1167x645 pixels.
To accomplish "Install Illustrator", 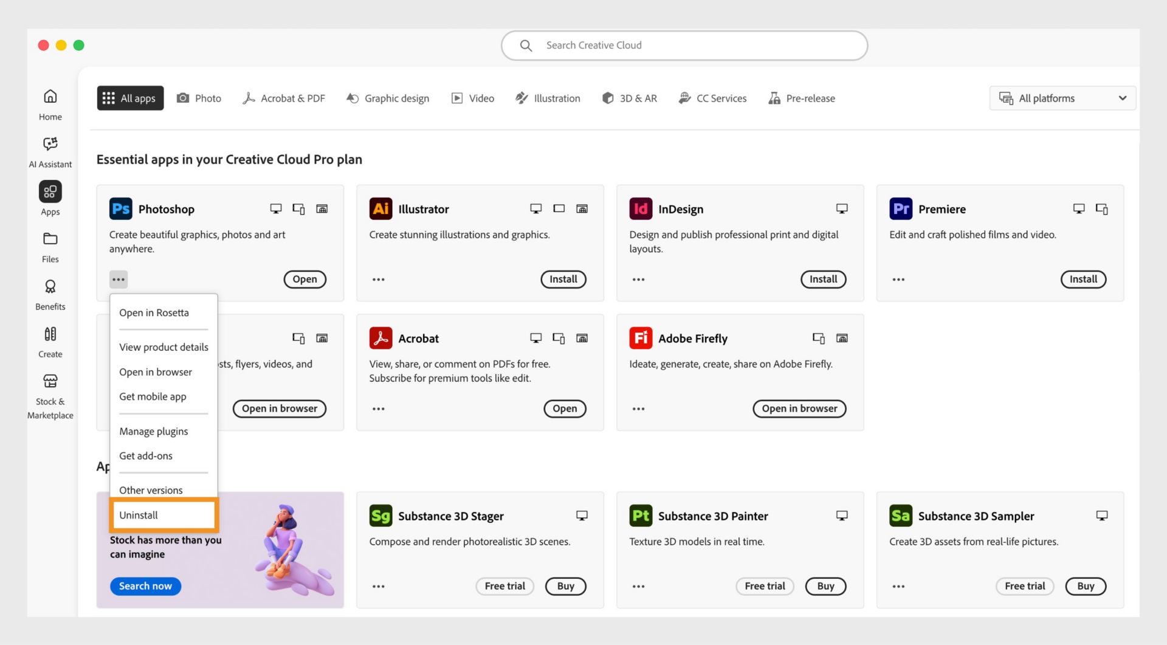I will (x=563, y=280).
